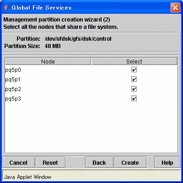Uncheck the Select checkbox for pq5p0
The image size is (183, 183).
pos(134,70)
